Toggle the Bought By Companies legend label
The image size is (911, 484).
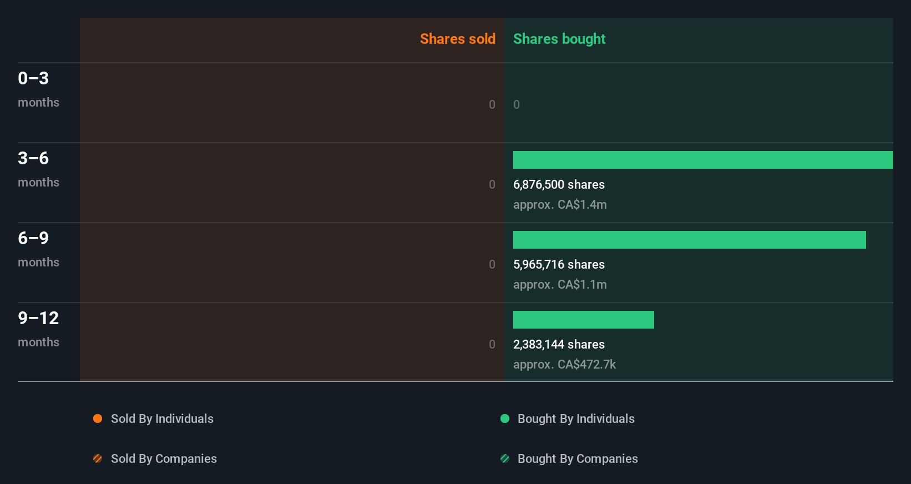[x=578, y=458]
